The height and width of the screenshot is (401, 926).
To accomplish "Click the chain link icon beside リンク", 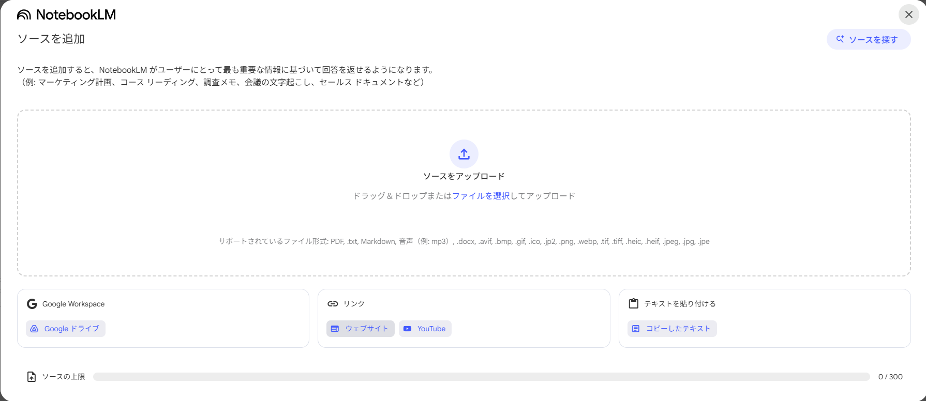I will click(333, 304).
